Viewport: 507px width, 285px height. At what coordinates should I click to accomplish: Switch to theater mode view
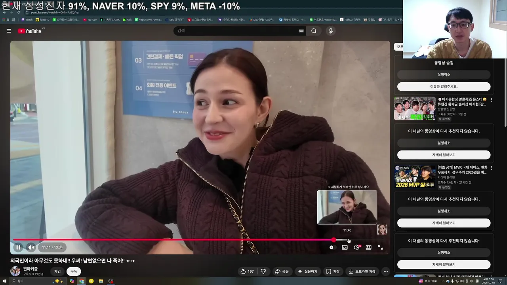coord(368,247)
